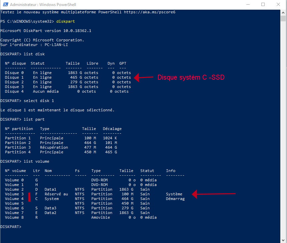
Task: Click the 'Disque 1' row label
Action: click(14, 77)
